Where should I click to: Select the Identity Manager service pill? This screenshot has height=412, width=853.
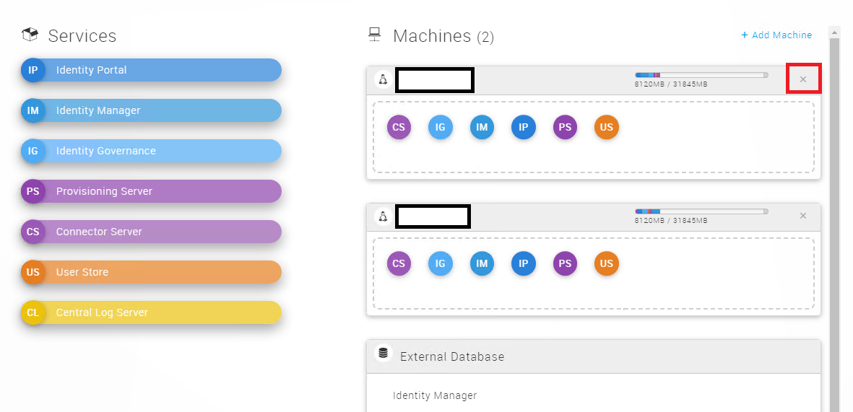152,110
